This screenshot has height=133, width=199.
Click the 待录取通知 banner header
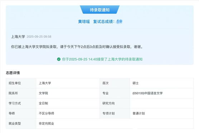tap(99, 10)
